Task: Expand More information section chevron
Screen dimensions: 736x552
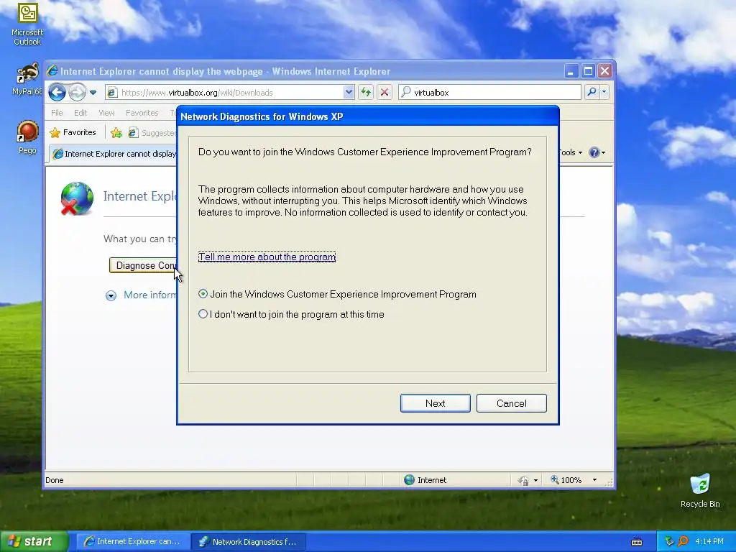Action: tap(111, 295)
